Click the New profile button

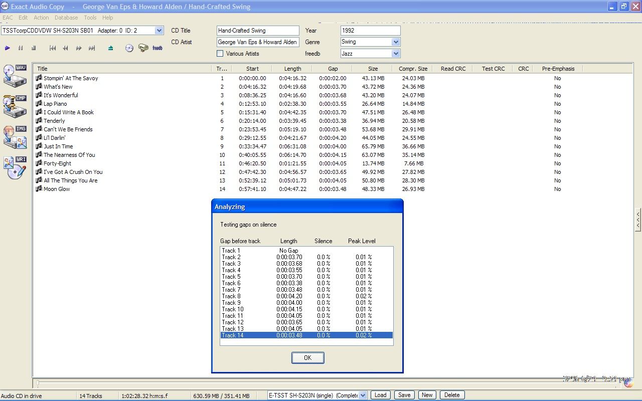pos(427,395)
